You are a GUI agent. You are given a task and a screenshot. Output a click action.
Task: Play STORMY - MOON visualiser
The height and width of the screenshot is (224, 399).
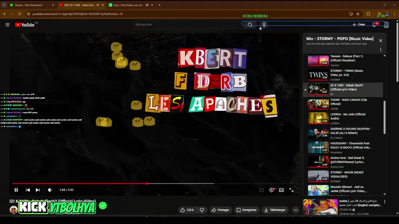tap(343, 177)
